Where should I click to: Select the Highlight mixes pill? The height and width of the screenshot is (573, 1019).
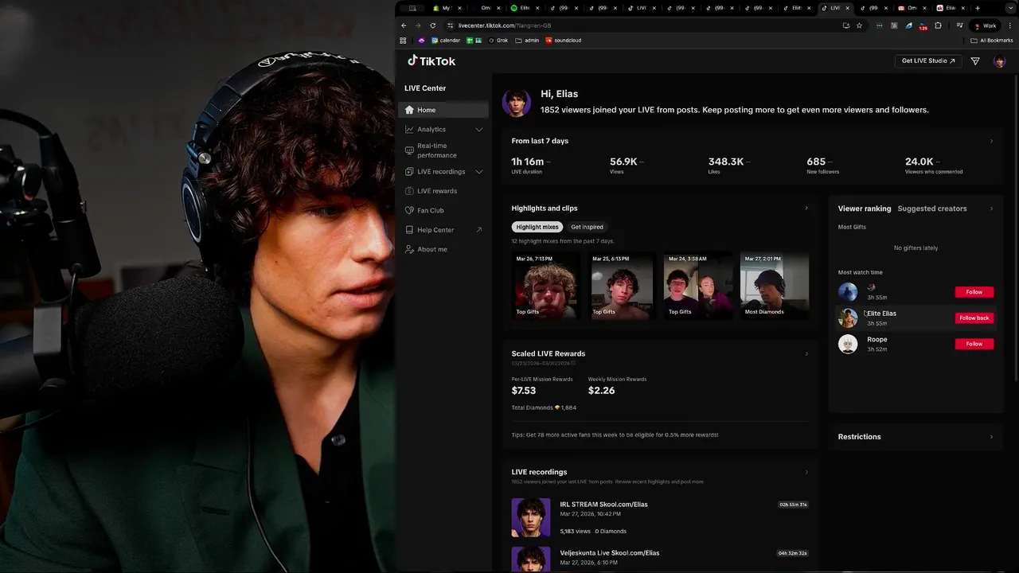(x=537, y=227)
